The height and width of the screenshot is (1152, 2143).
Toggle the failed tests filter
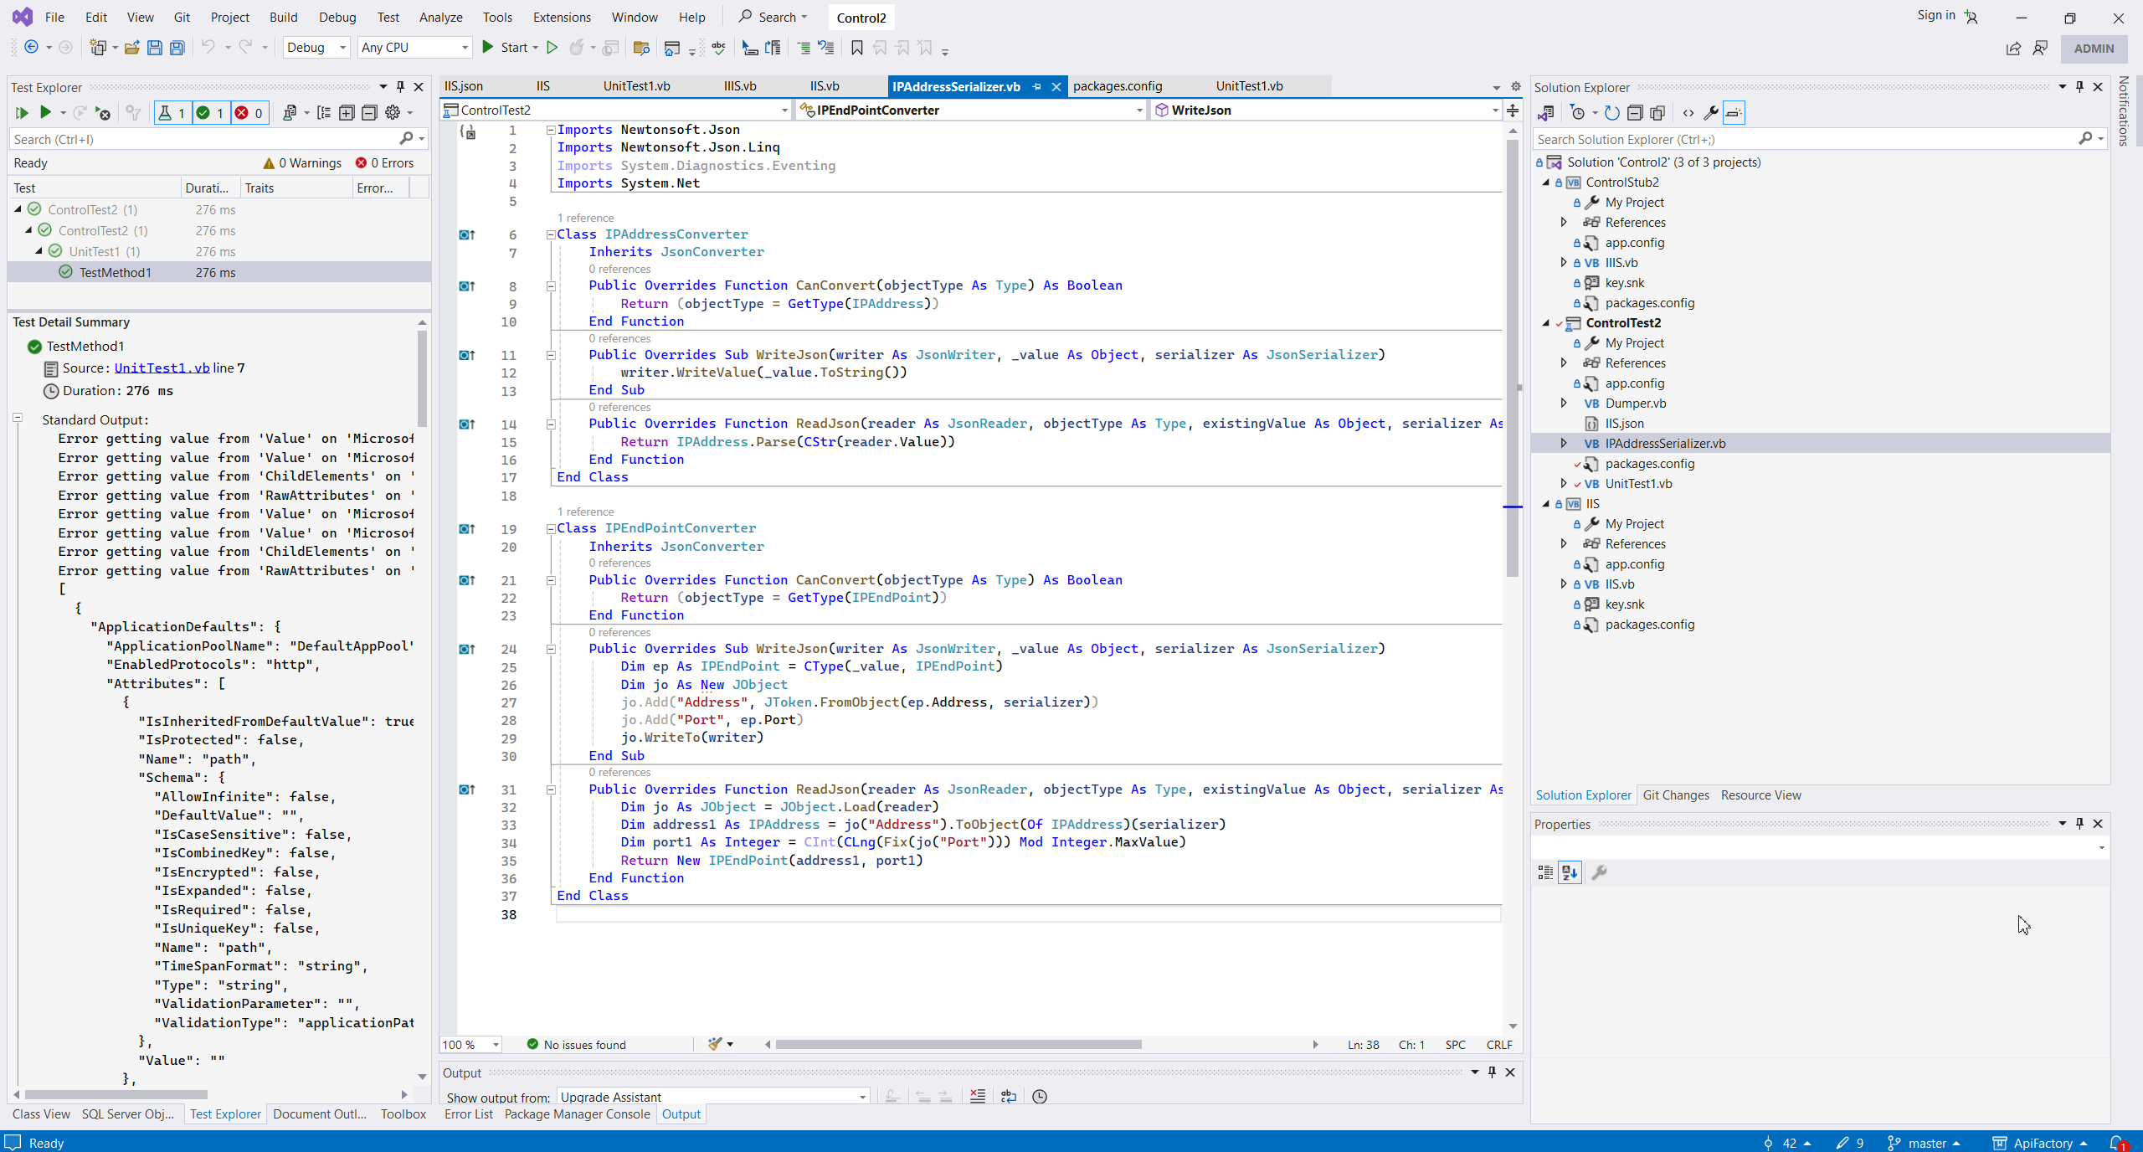click(249, 112)
